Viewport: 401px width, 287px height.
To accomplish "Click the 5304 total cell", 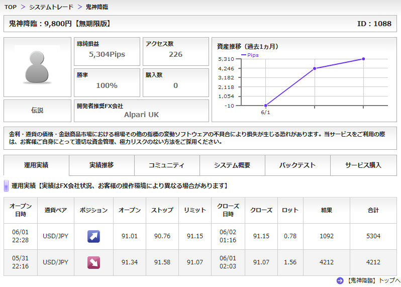I will tap(373, 236).
